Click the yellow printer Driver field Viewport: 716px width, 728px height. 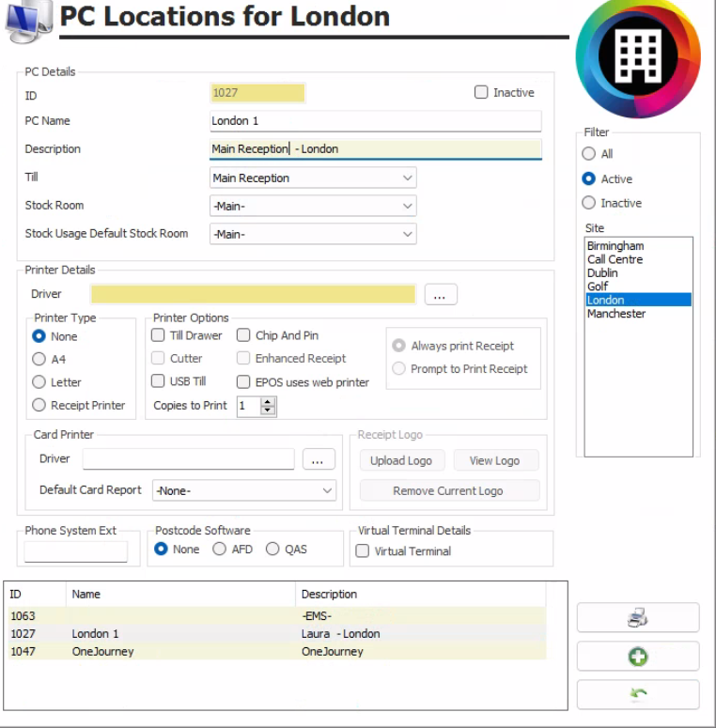pos(253,294)
